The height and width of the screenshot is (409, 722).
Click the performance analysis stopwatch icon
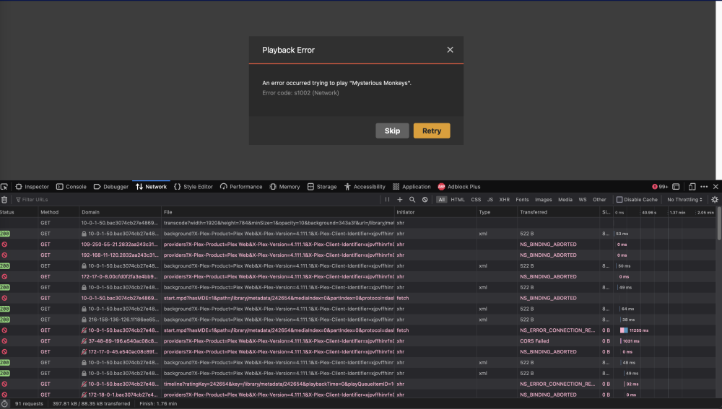[4, 403]
